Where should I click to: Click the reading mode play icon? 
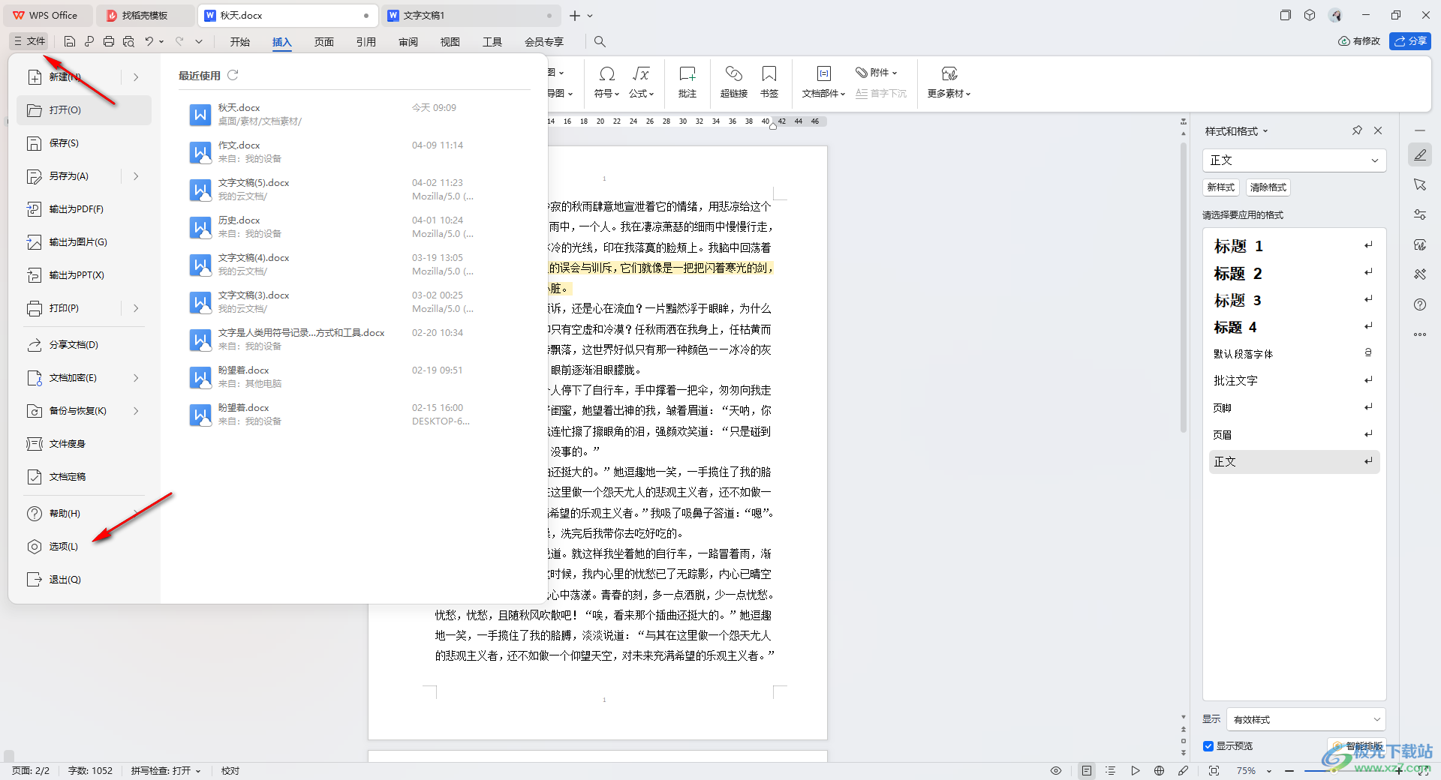pos(1135,770)
